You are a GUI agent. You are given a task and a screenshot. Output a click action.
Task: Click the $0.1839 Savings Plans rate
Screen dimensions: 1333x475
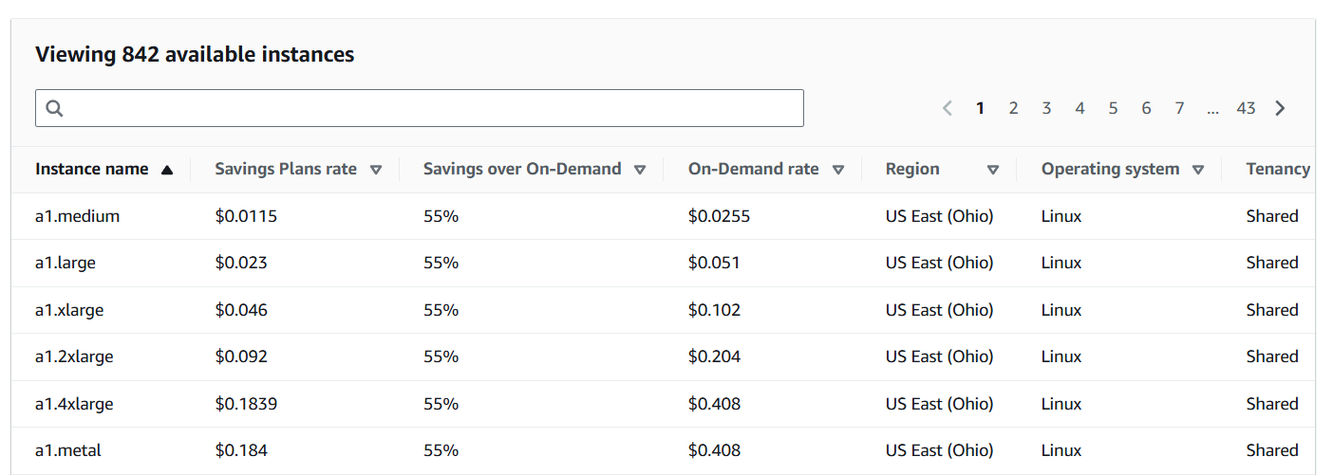tap(246, 404)
